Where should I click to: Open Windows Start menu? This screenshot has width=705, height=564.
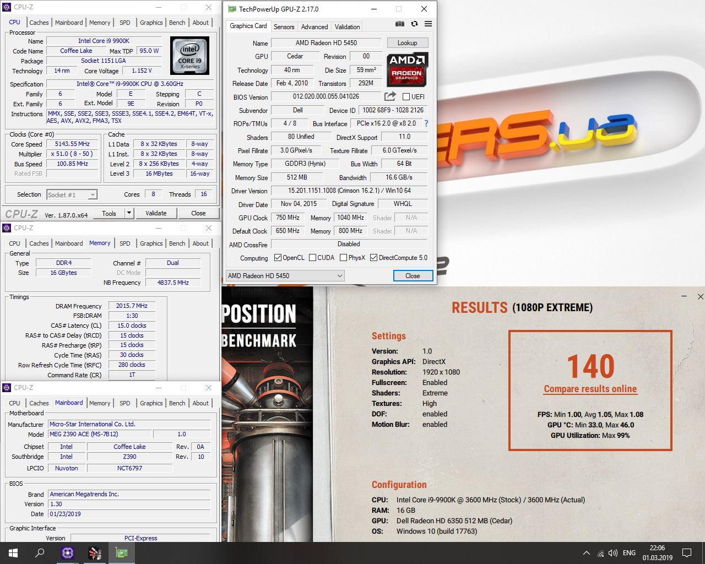pos(13,553)
